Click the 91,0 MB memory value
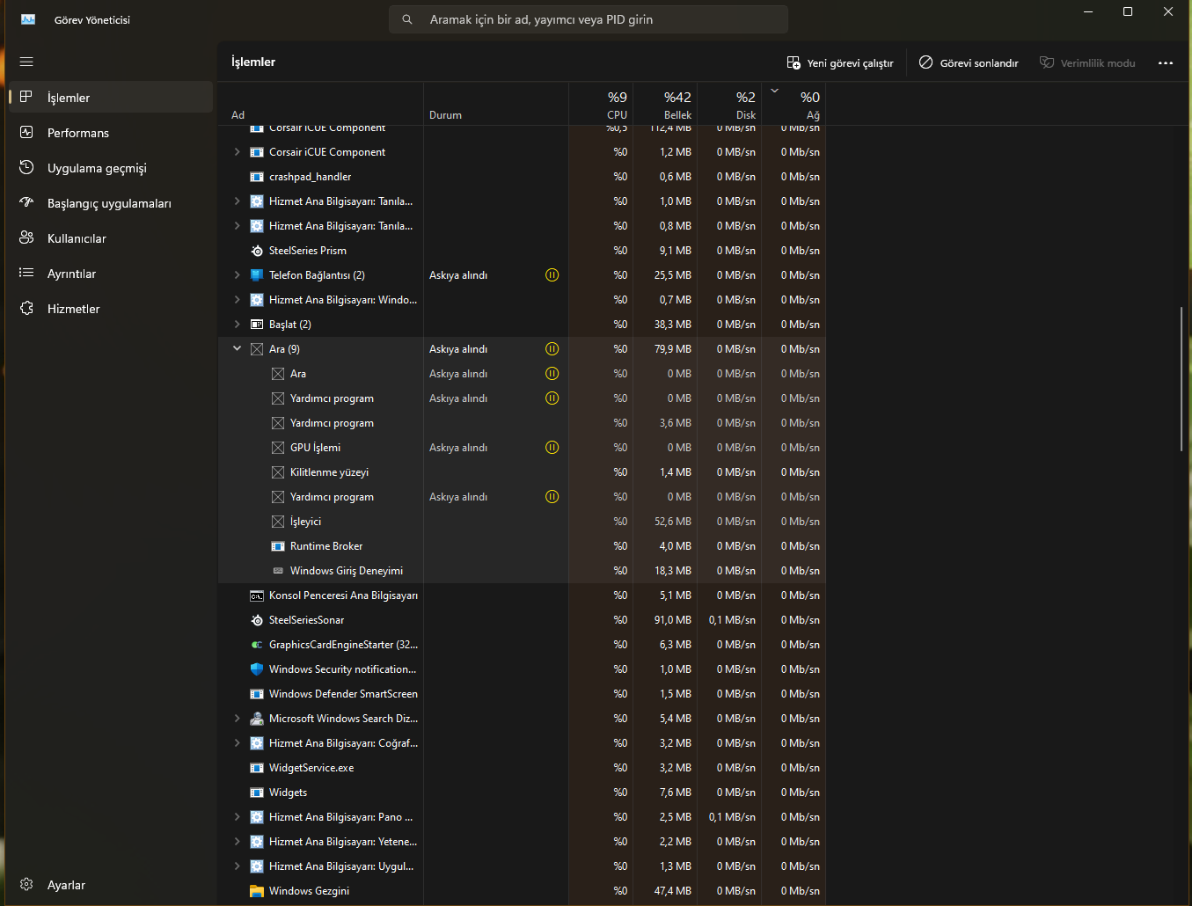 click(672, 620)
